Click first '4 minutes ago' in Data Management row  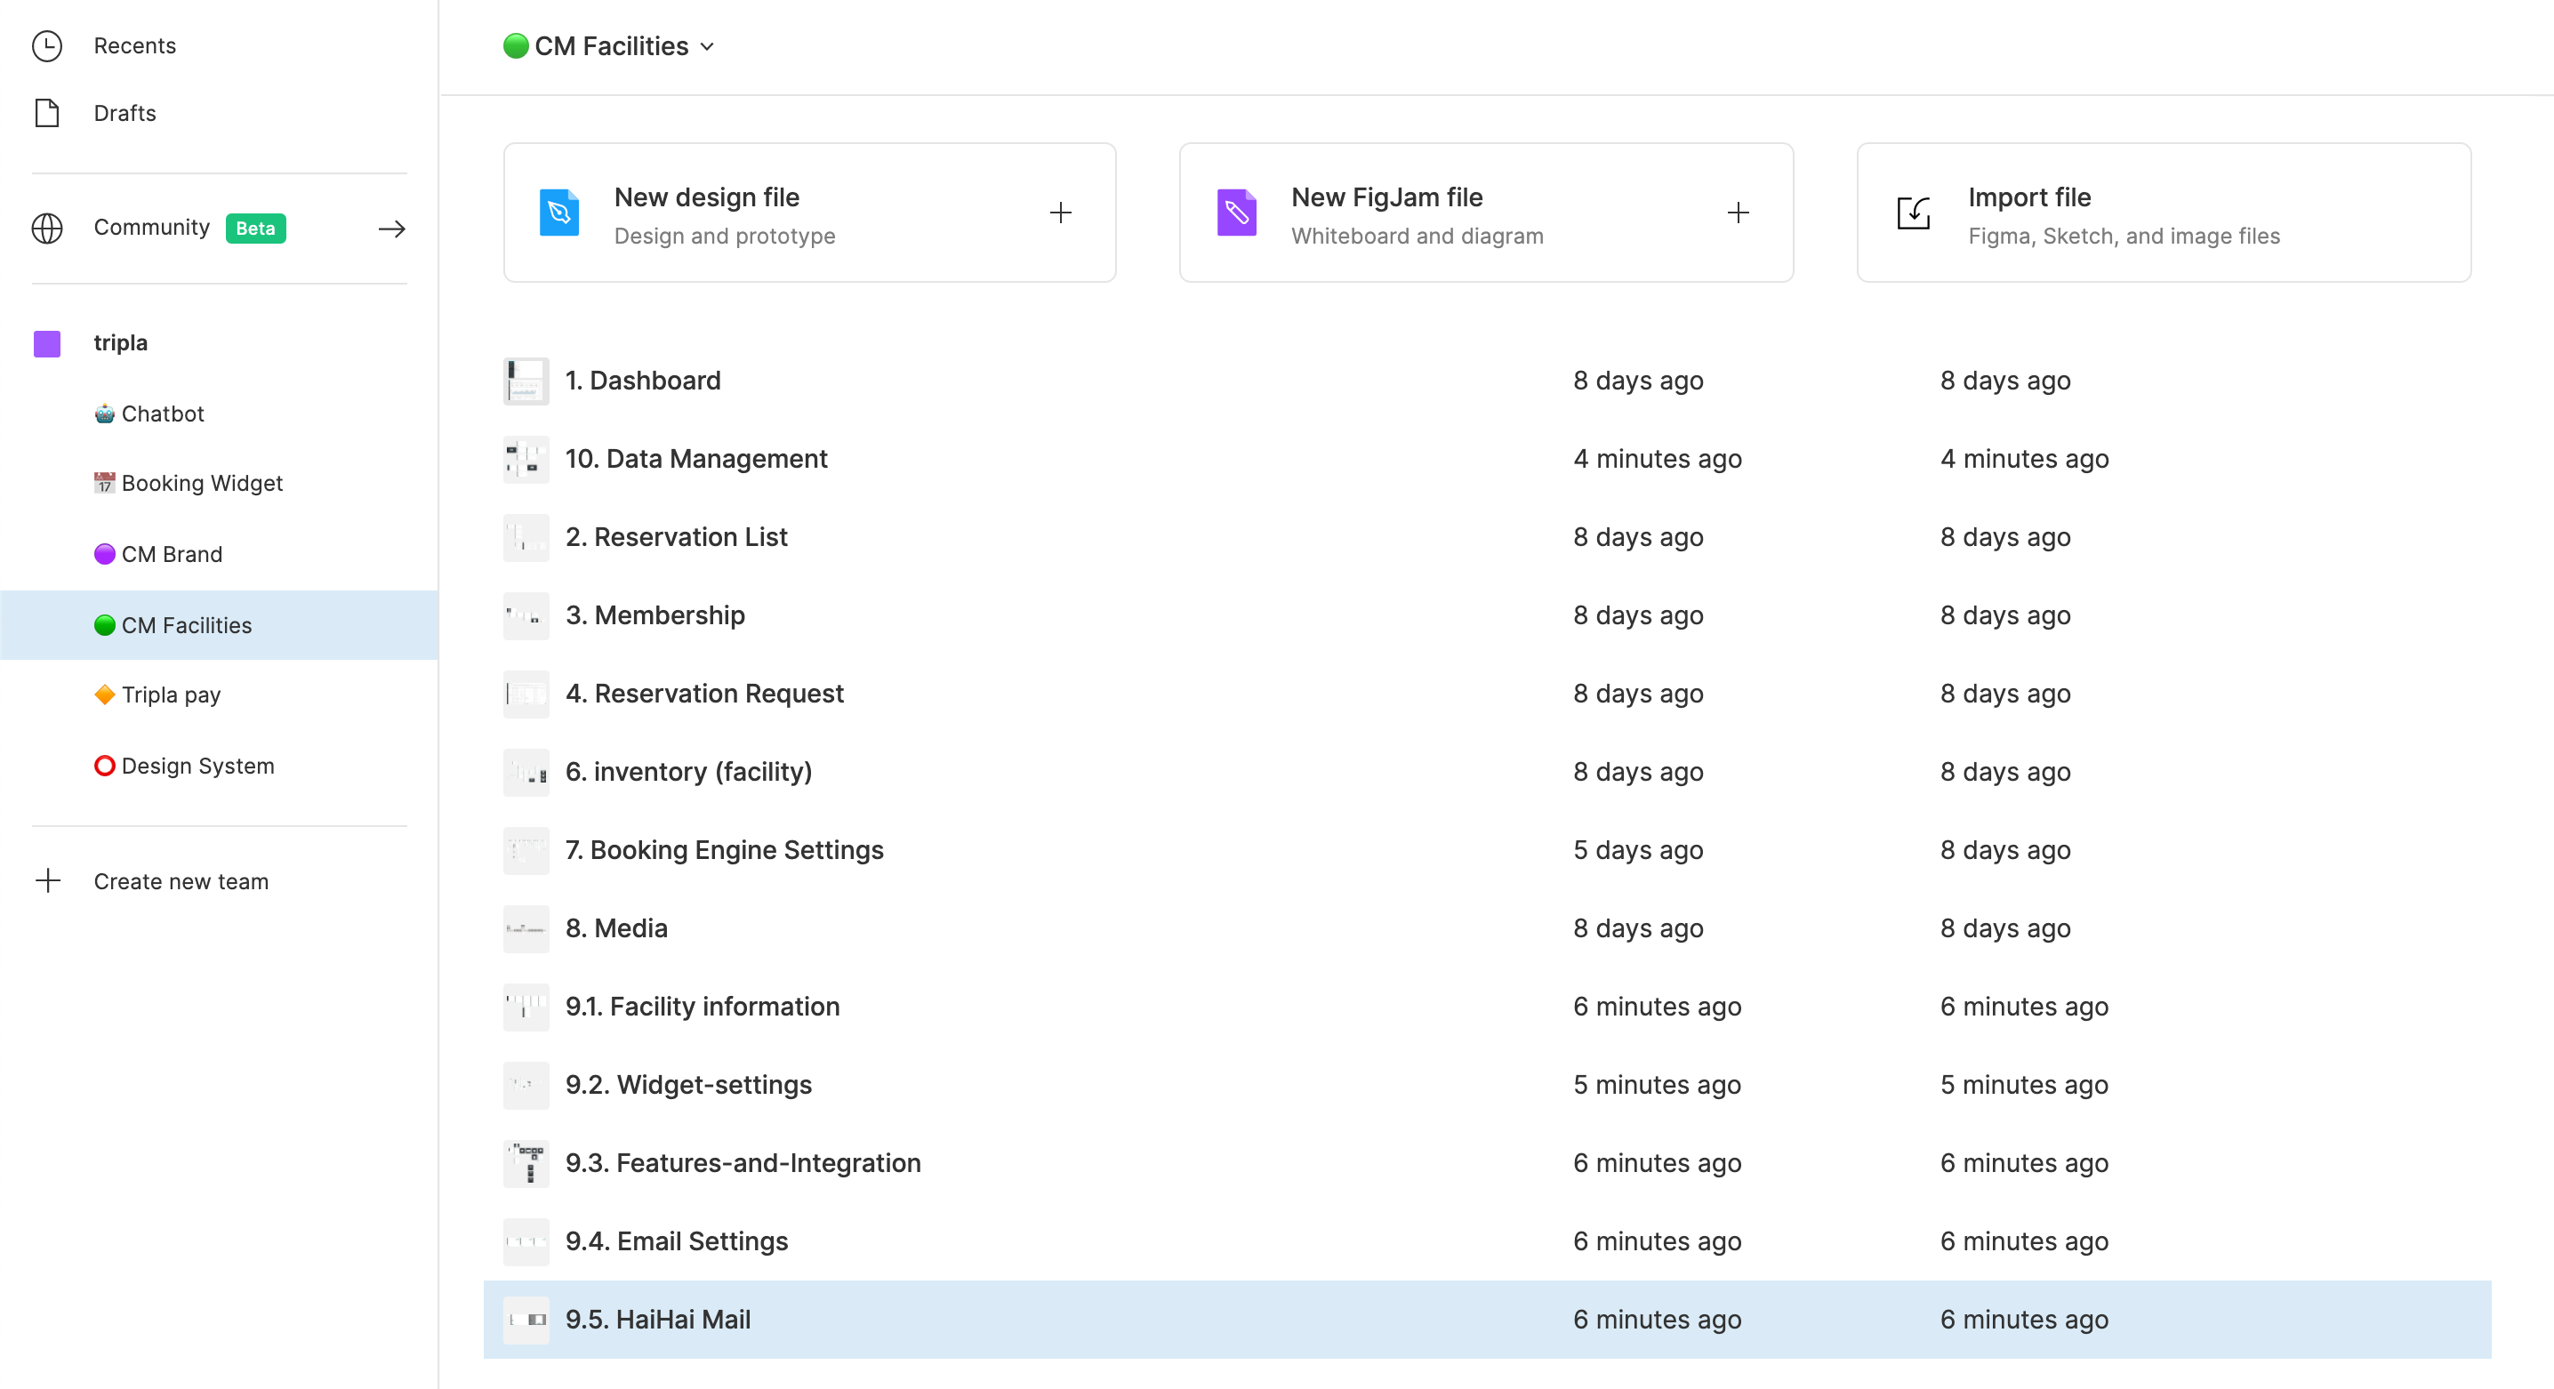coord(1657,459)
